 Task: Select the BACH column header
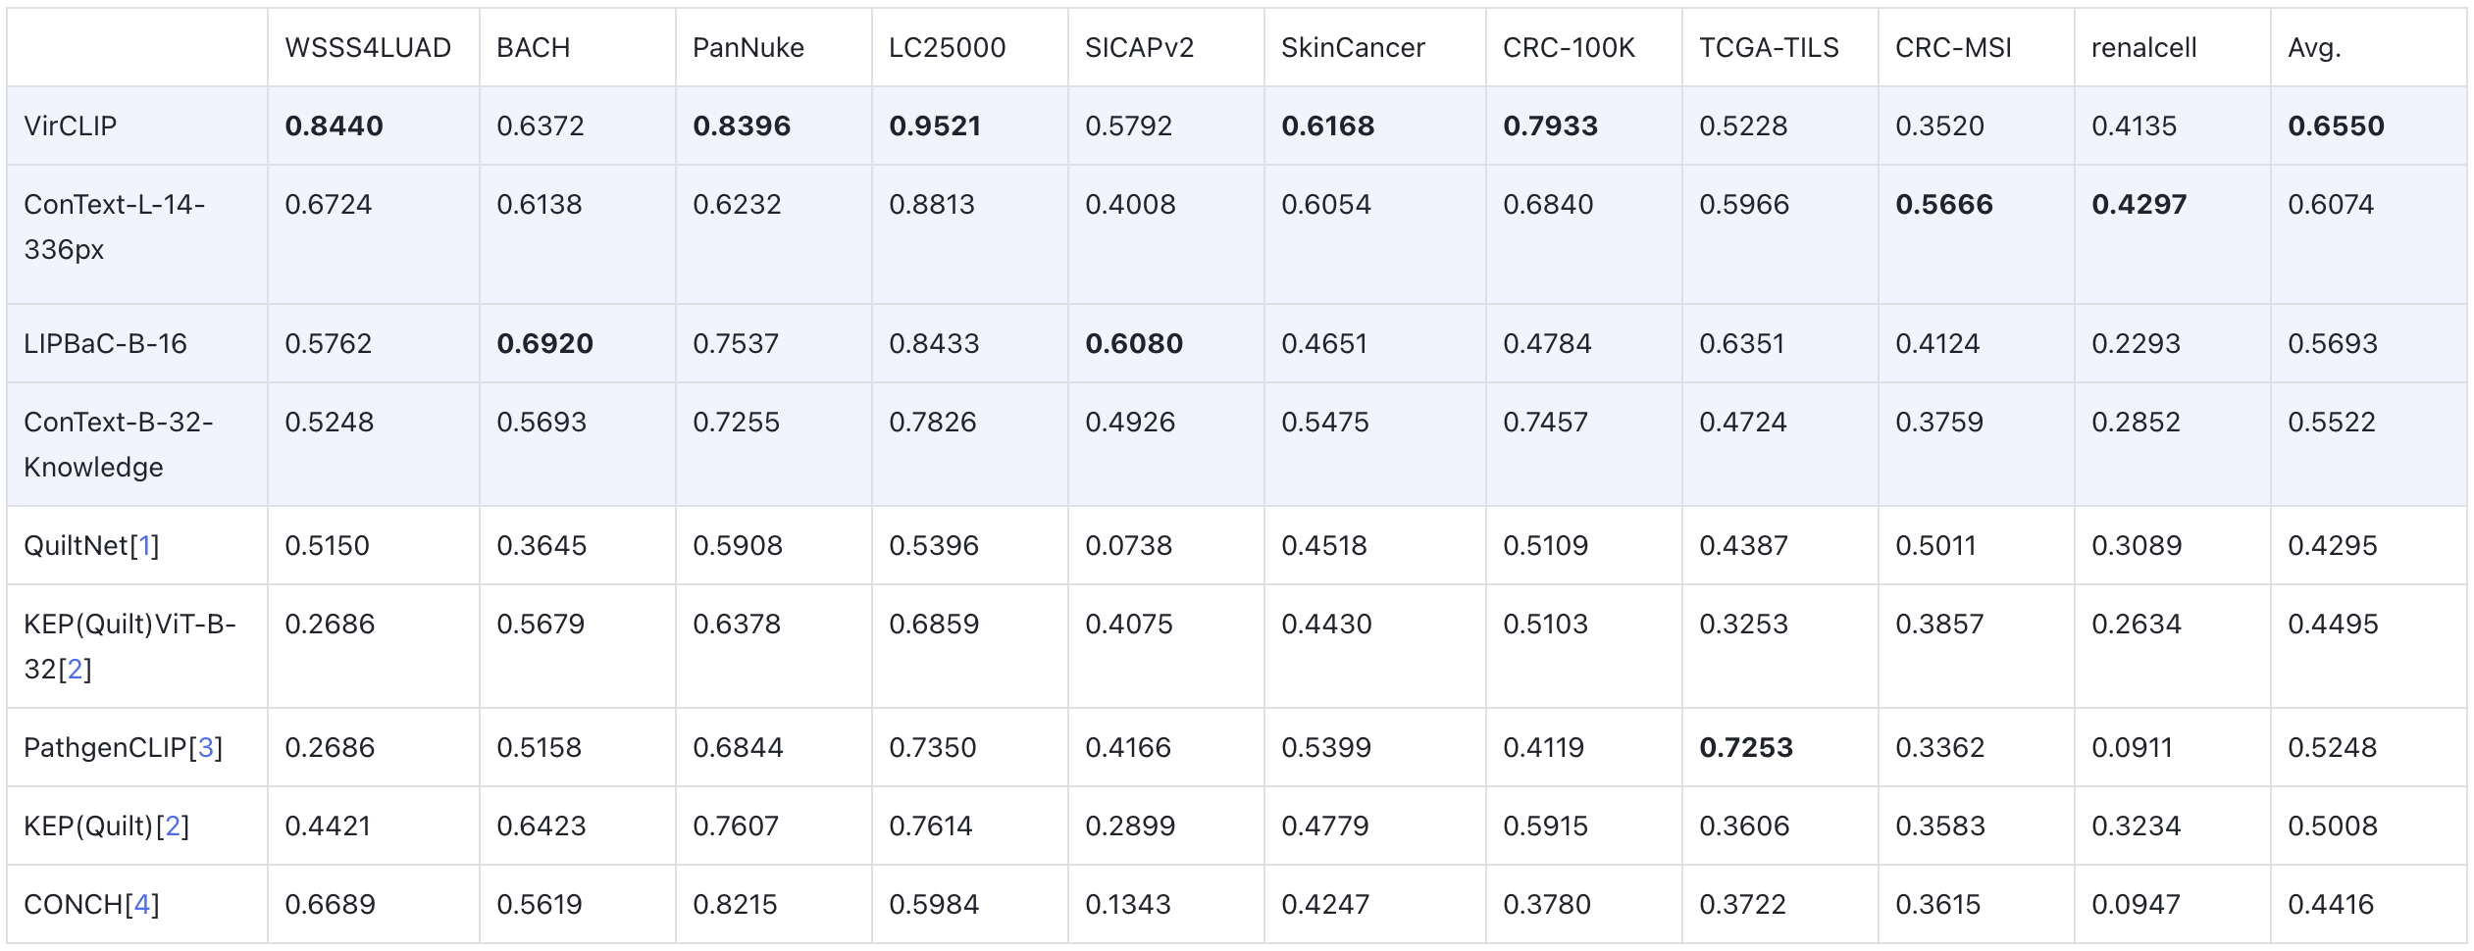(533, 48)
